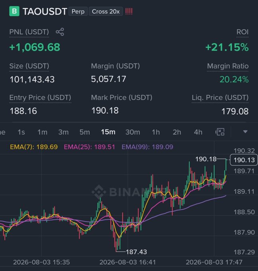Screen dimensions: 258x271
Task: Switch chart to 30m interval
Action: coord(133,132)
